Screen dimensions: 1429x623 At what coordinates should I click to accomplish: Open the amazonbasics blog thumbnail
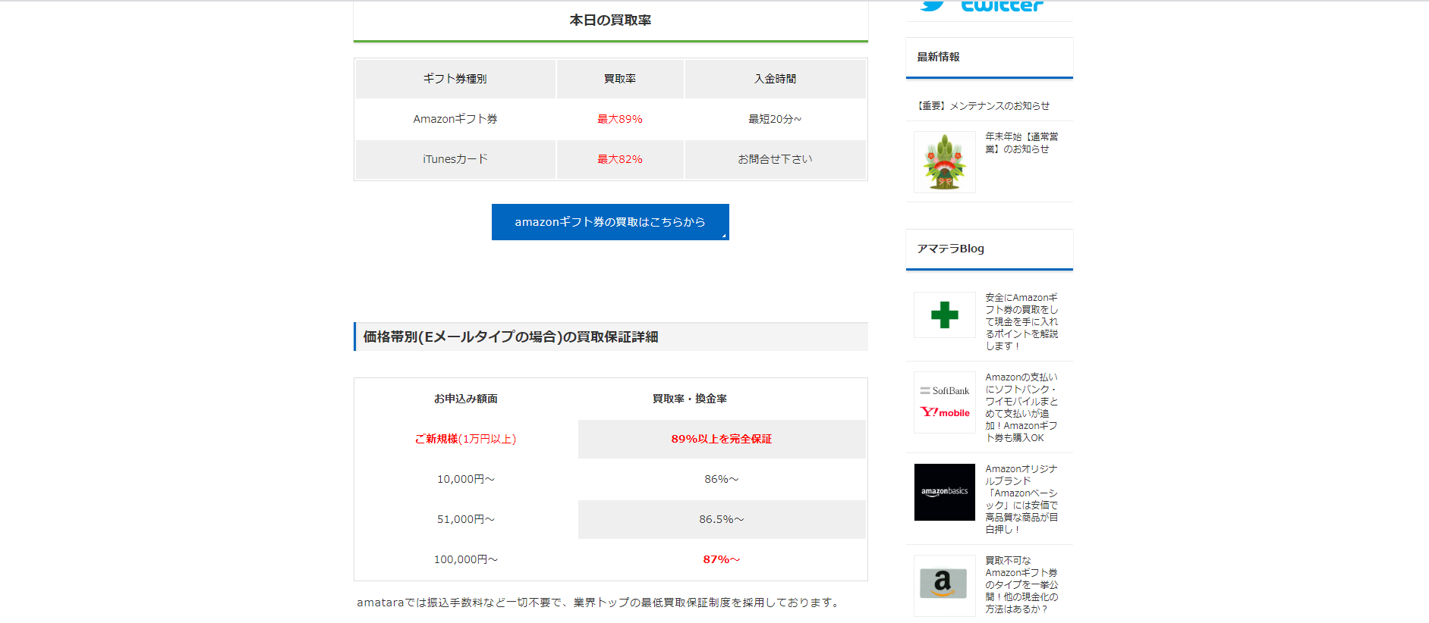click(x=945, y=492)
